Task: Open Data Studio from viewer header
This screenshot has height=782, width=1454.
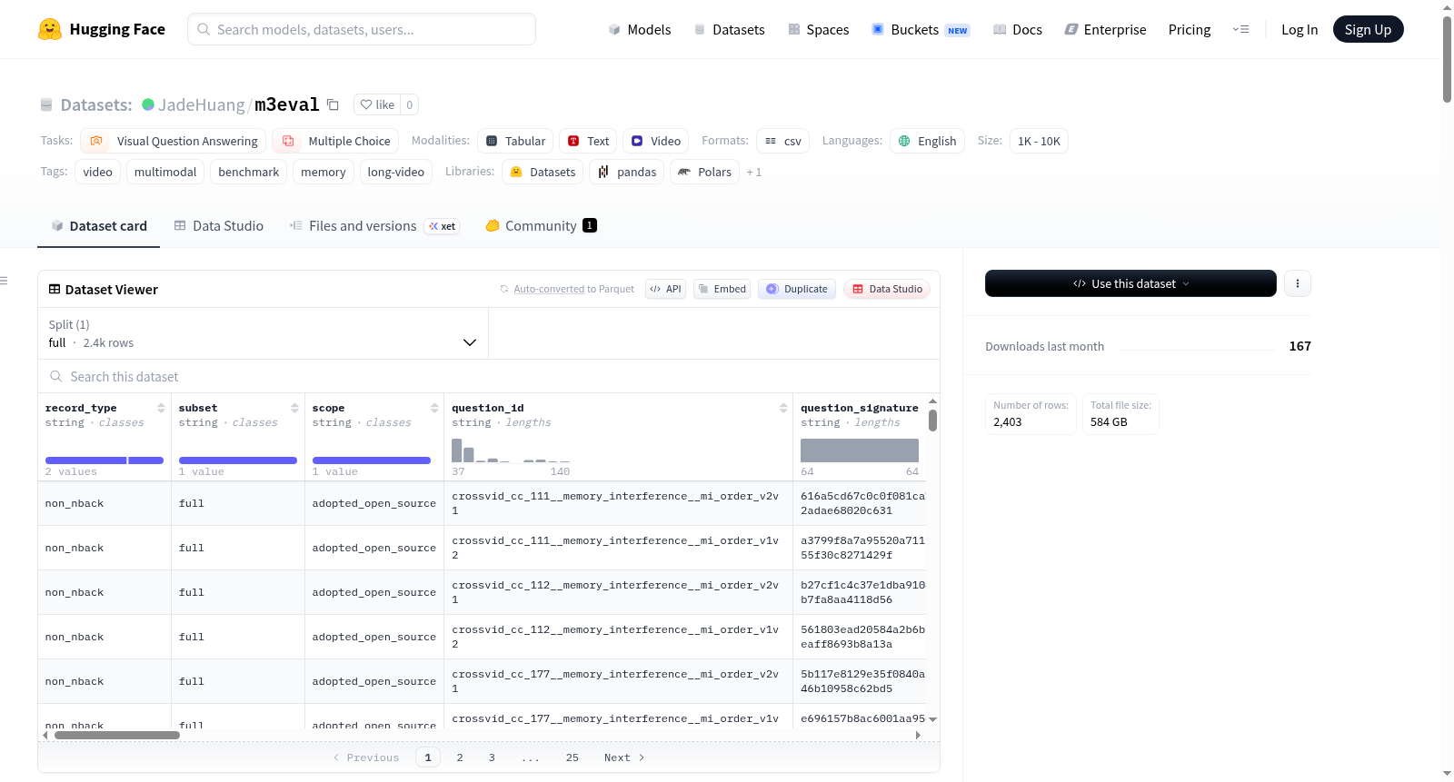Action: tap(887, 289)
